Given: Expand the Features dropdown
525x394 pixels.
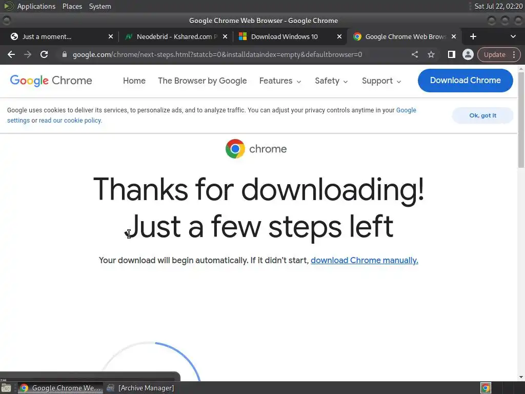Looking at the screenshot, I should click(x=280, y=81).
